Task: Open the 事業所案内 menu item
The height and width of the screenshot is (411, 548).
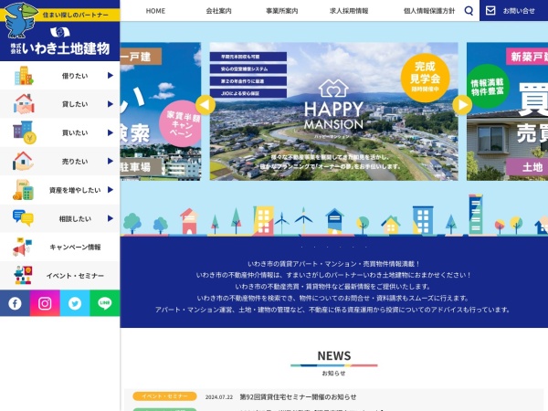Action: click(282, 11)
